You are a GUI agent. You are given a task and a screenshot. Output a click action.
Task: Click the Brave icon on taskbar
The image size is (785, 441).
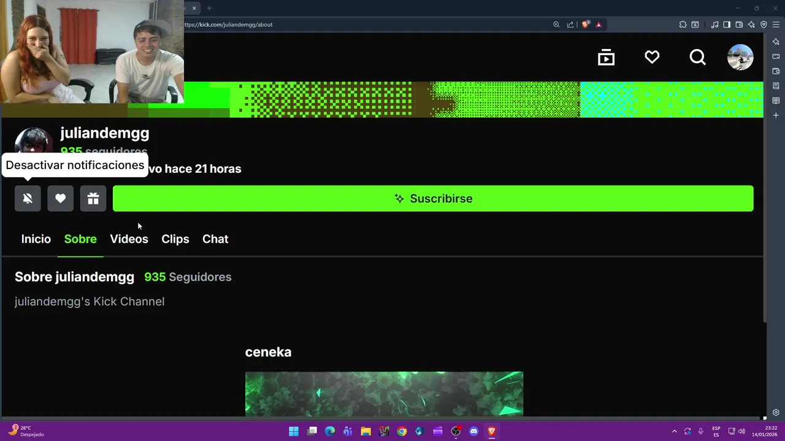[x=491, y=431]
